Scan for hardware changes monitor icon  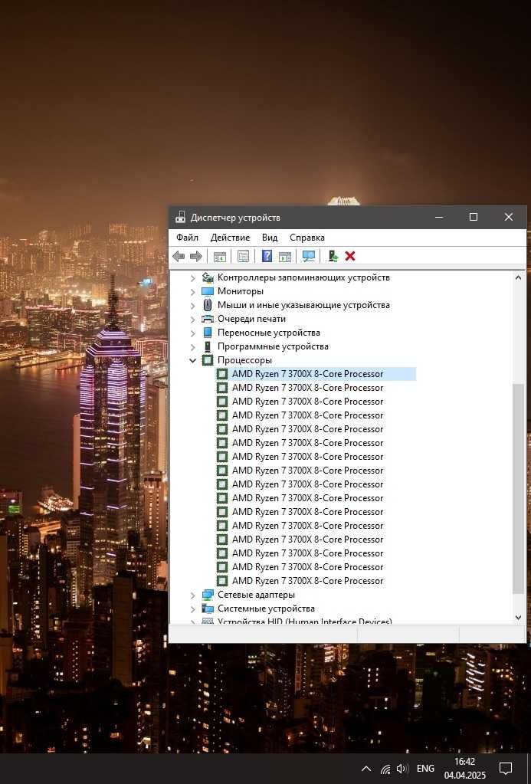tap(309, 257)
